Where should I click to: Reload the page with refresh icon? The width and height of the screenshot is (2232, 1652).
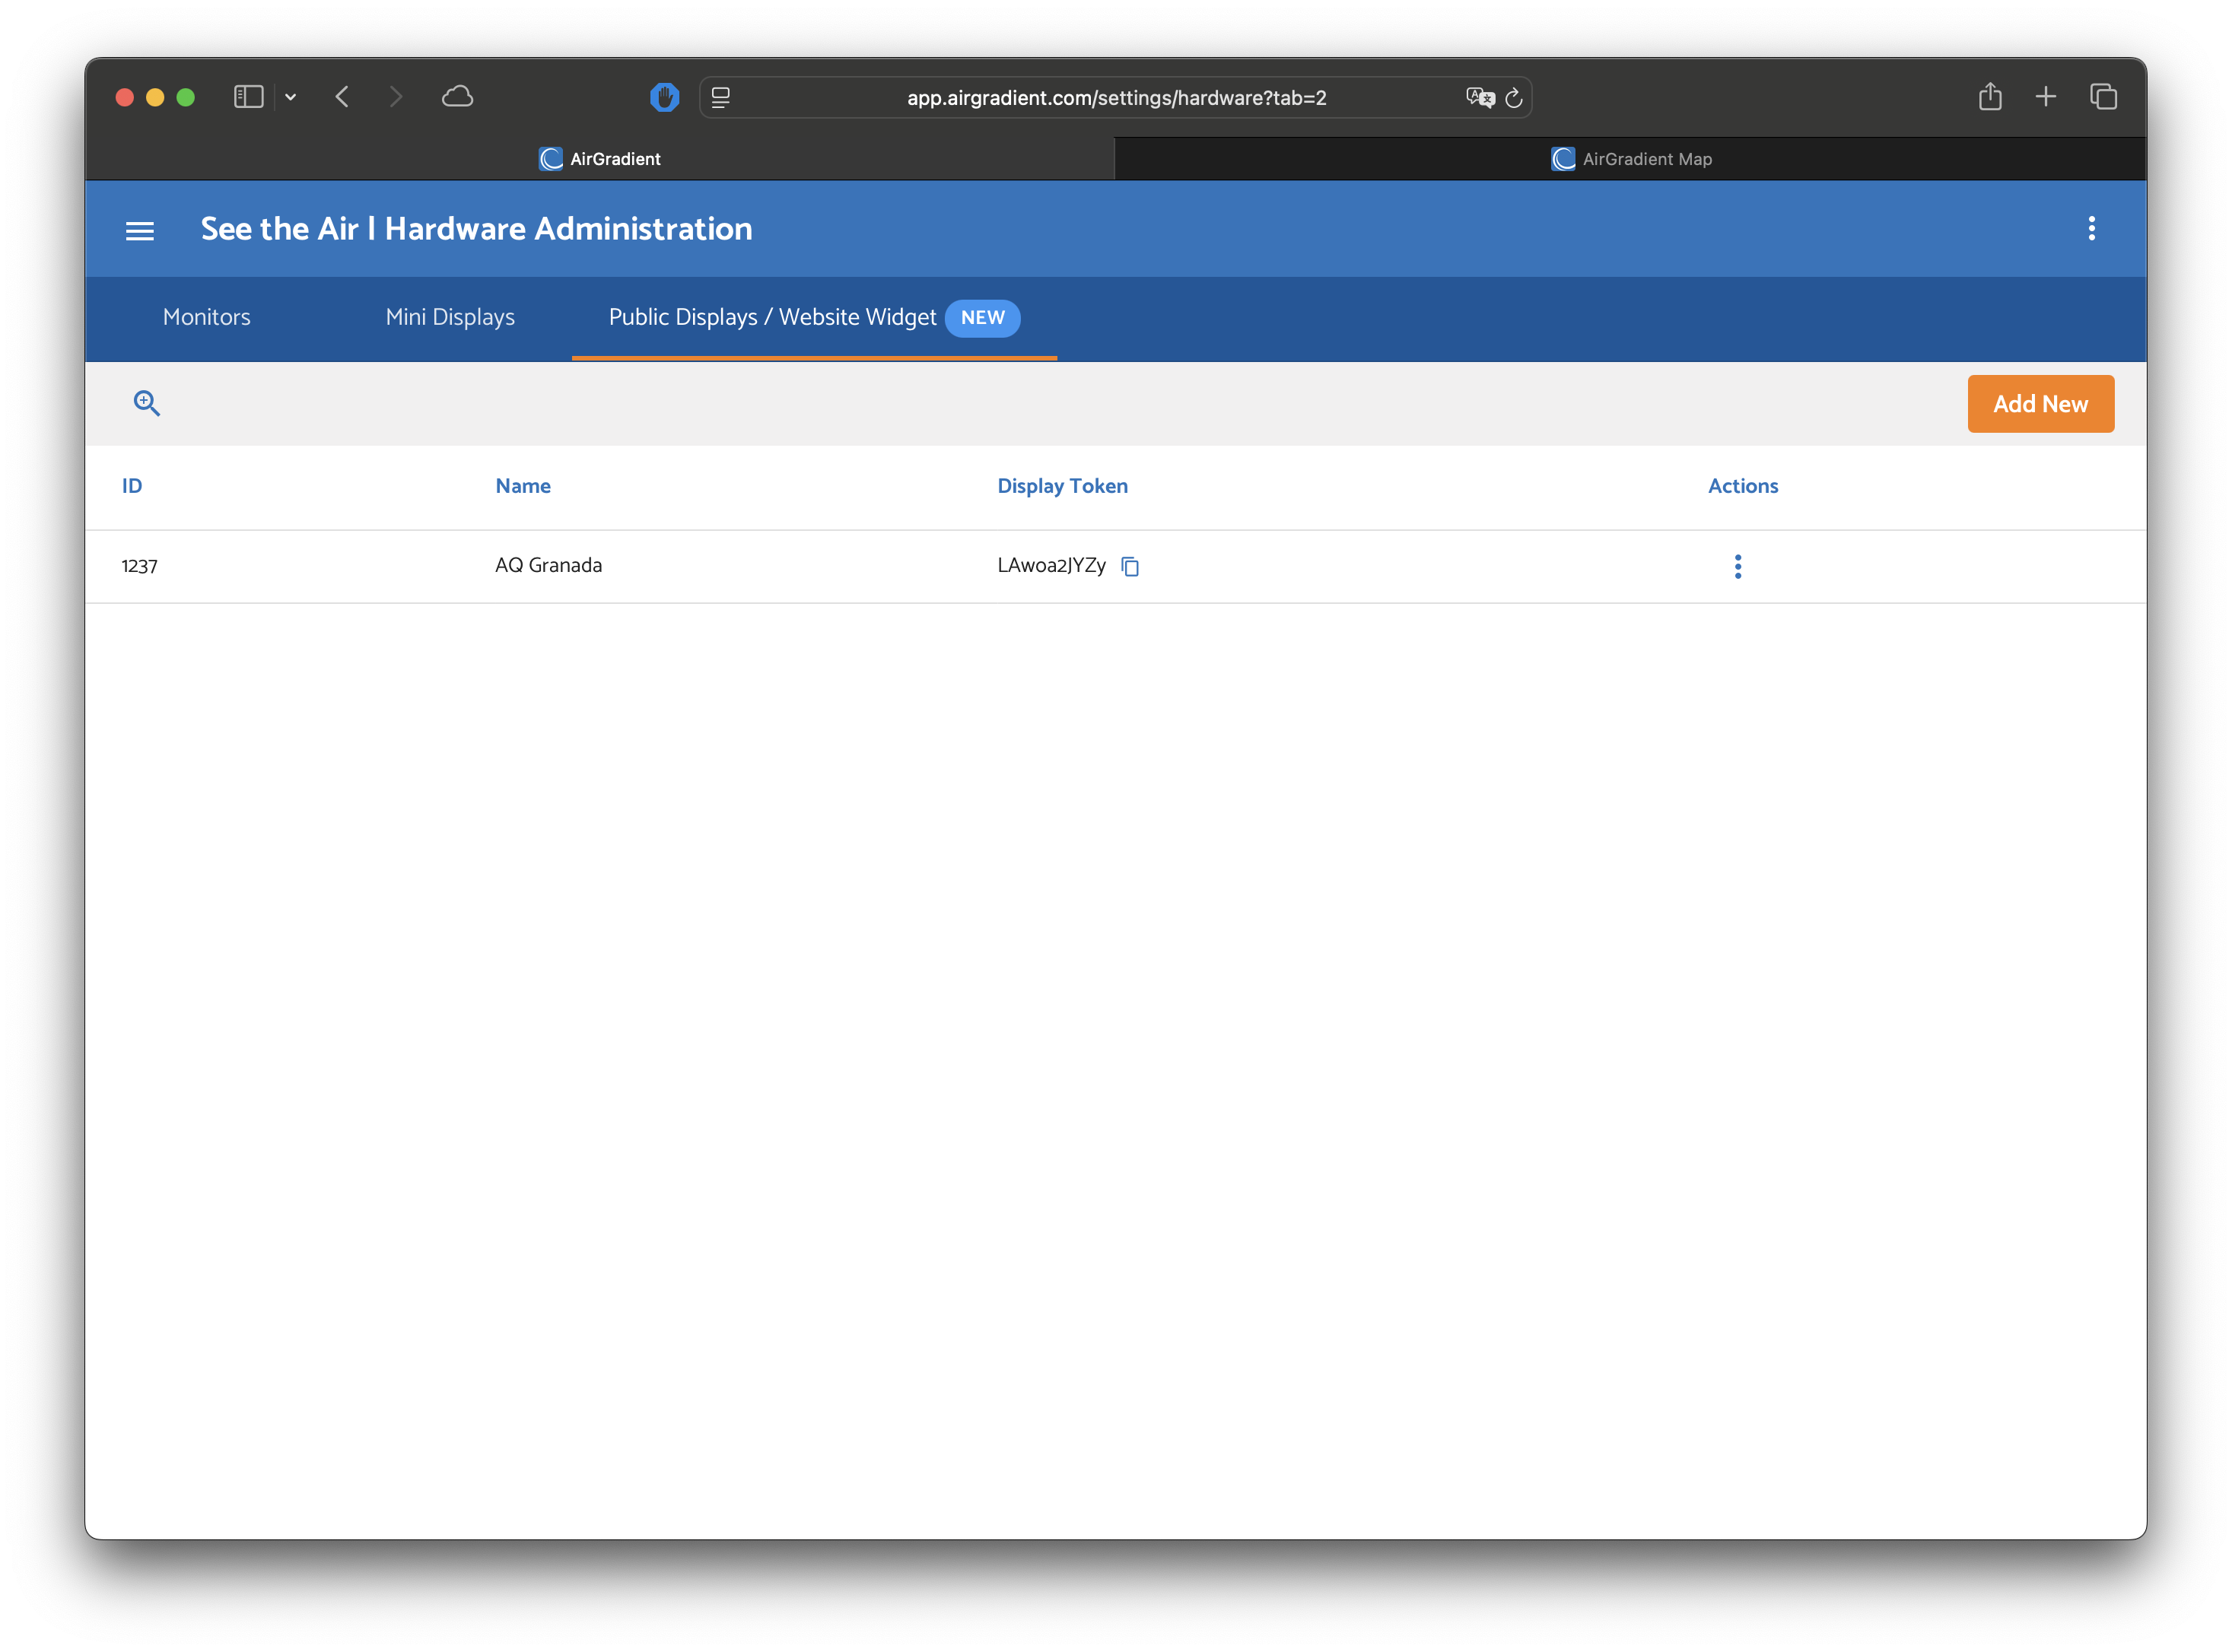(1514, 98)
